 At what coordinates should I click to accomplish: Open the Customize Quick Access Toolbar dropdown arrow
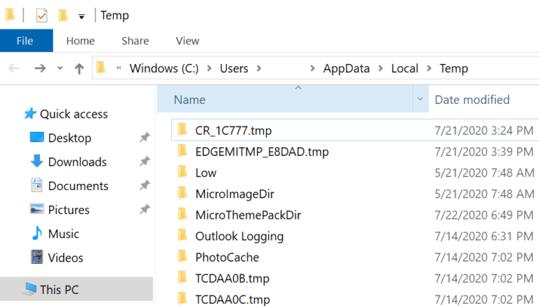(x=81, y=16)
